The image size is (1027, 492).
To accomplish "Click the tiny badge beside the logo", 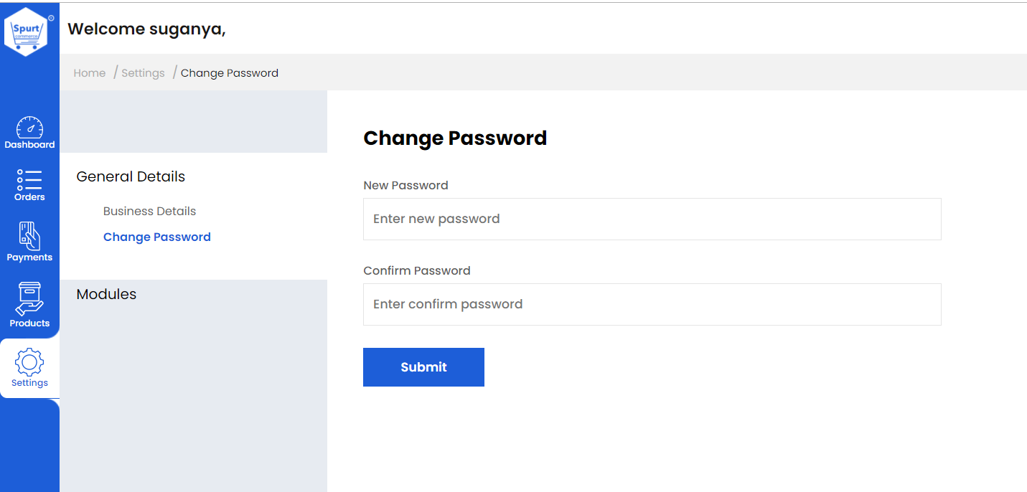I will [51, 18].
